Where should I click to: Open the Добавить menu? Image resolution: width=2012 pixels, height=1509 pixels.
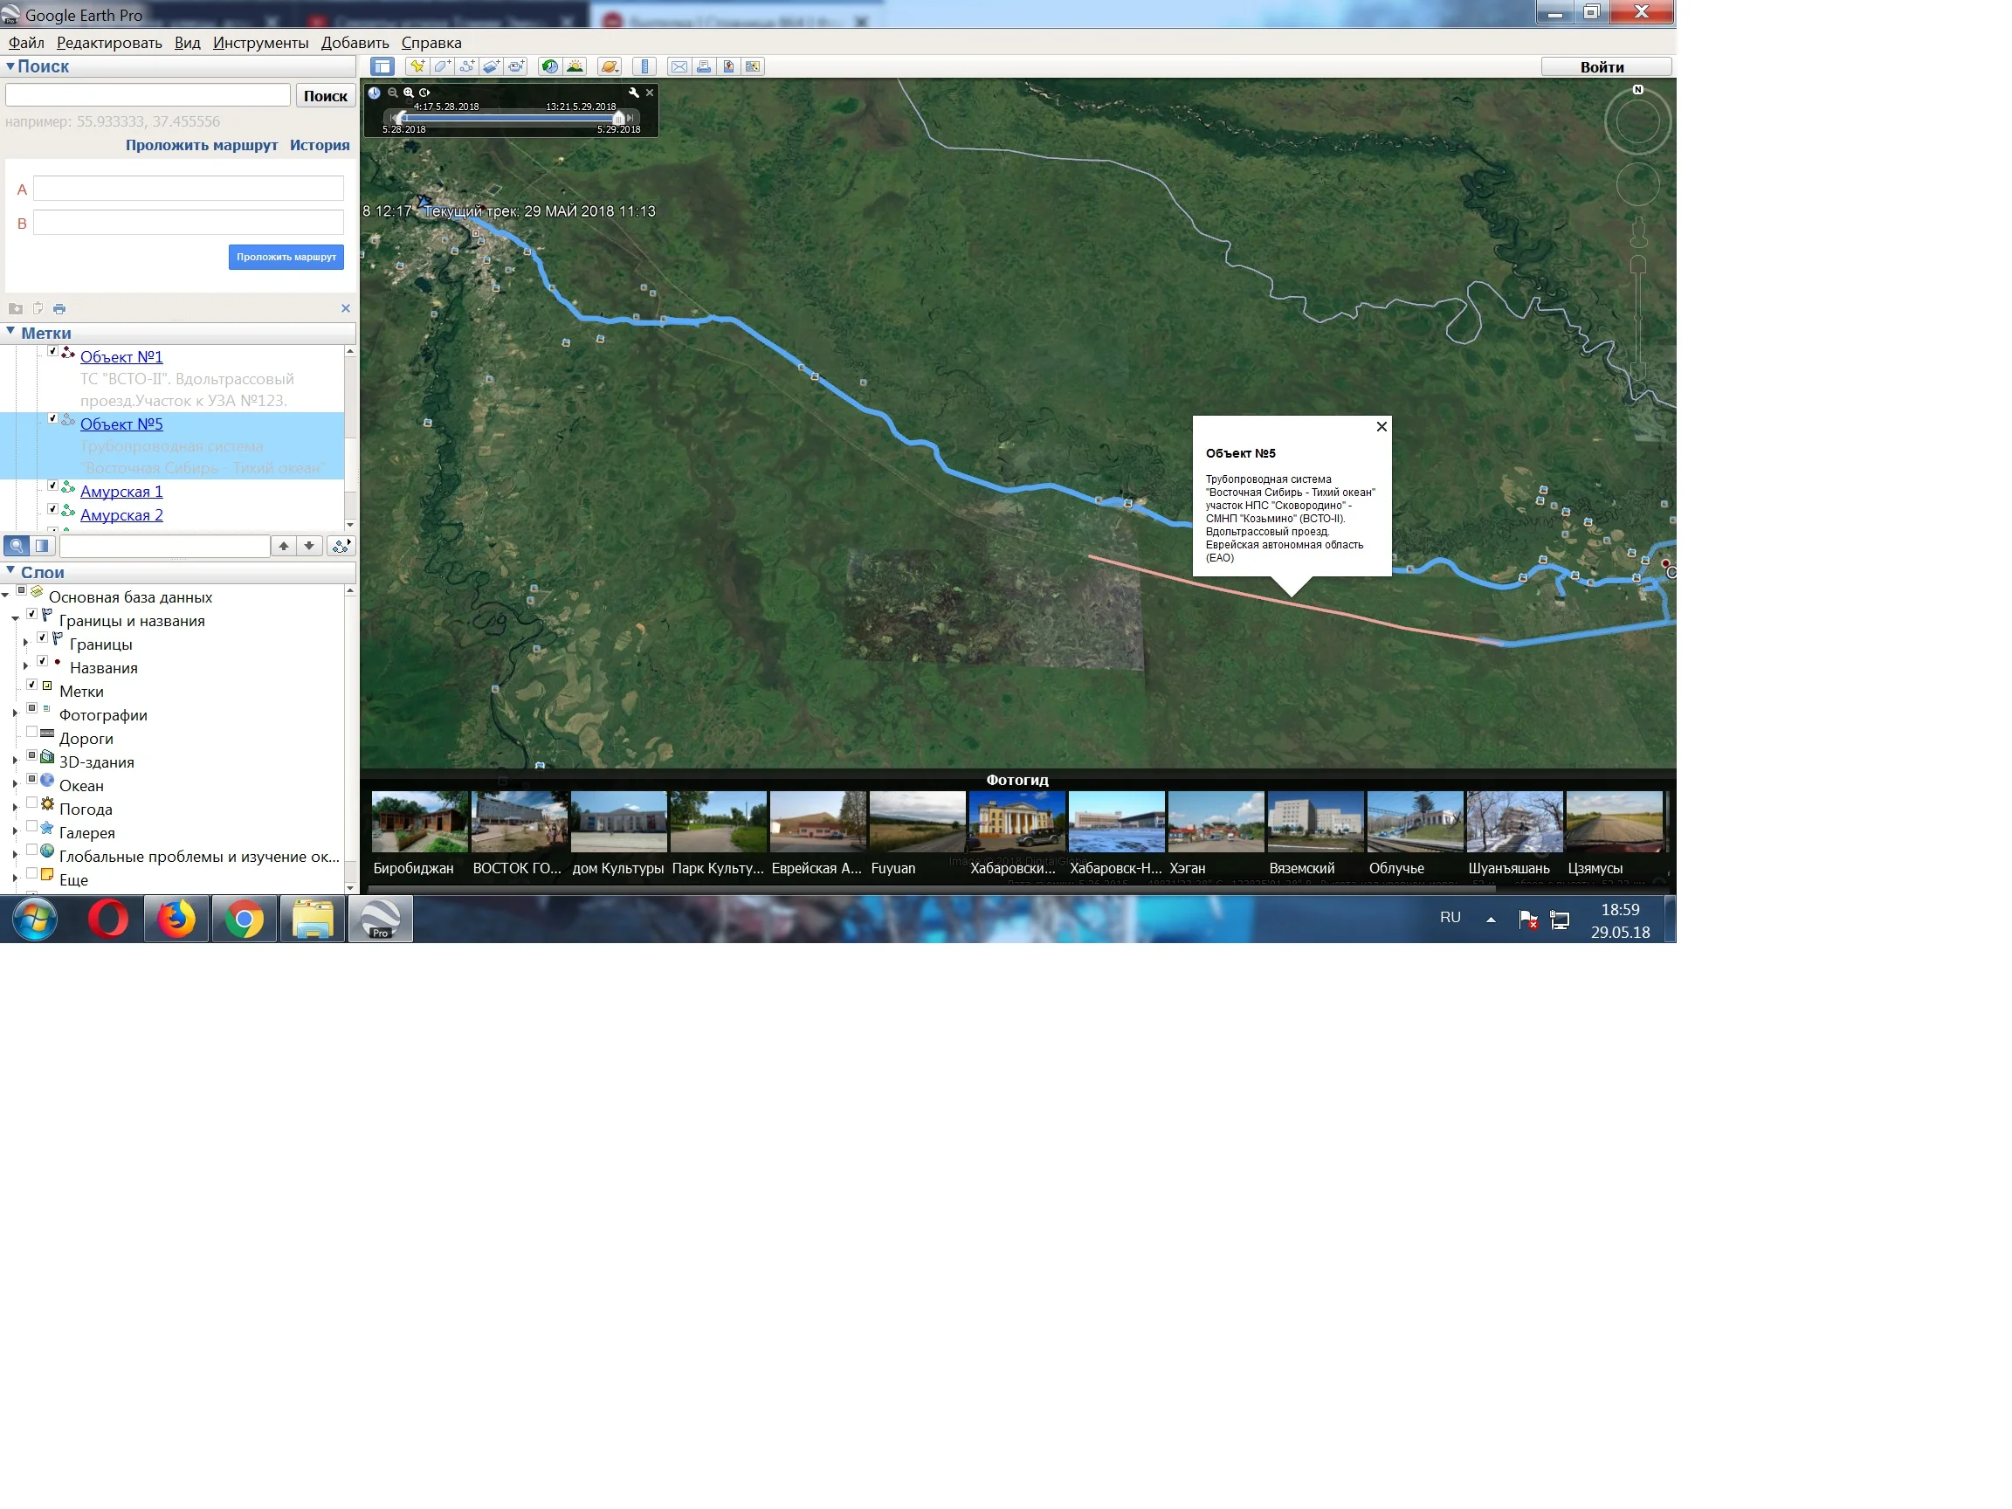[x=355, y=43]
